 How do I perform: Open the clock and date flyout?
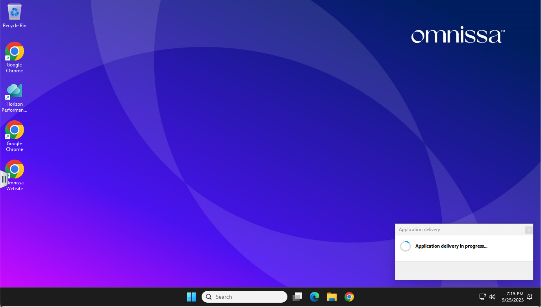pos(512,297)
